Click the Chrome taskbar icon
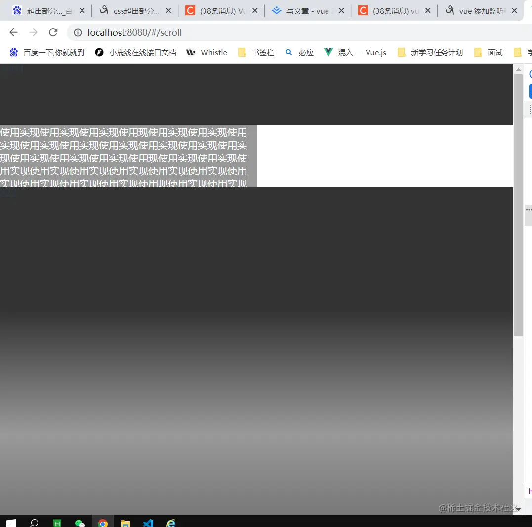532x527 pixels. point(103,523)
